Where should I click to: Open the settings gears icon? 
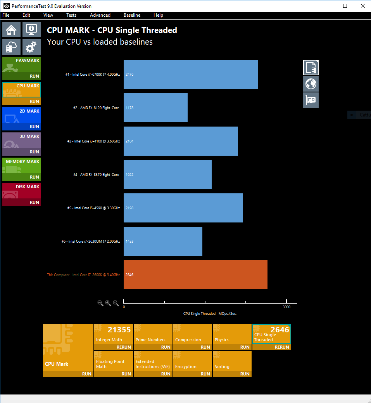click(x=31, y=47)
